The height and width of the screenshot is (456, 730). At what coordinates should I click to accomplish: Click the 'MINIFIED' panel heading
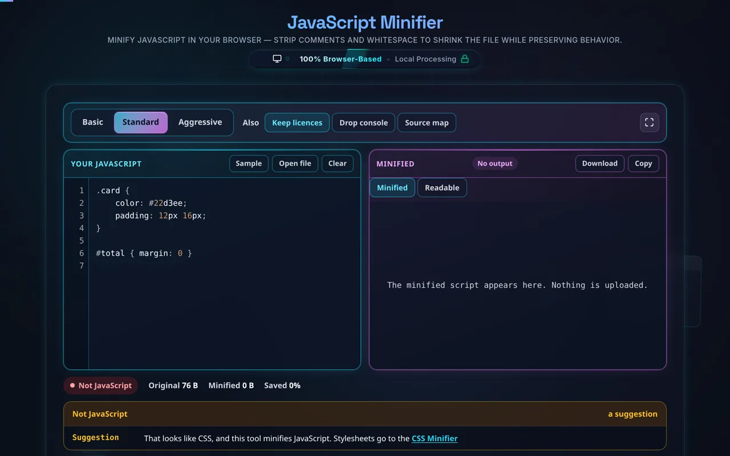pos(395,164)
